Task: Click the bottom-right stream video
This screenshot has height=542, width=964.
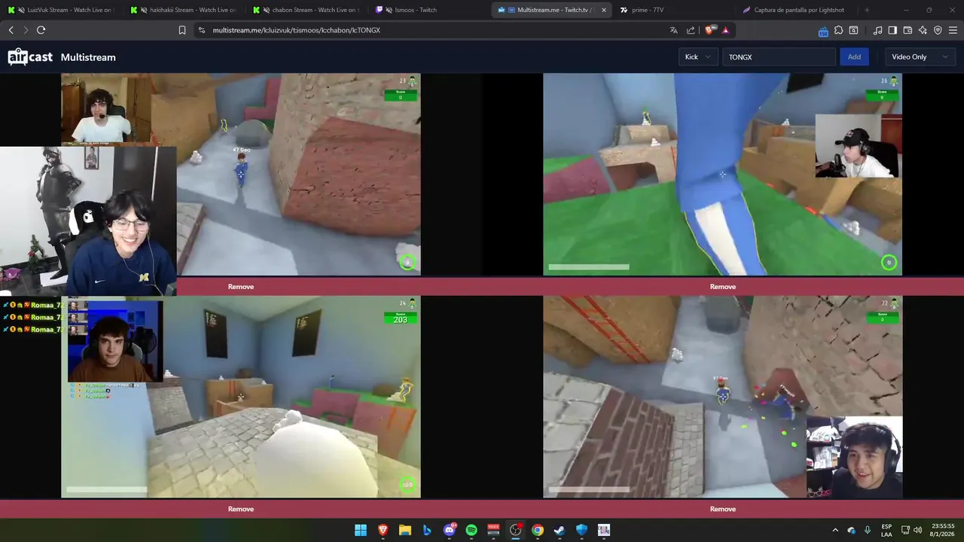Action: click(x=723, y=397)
